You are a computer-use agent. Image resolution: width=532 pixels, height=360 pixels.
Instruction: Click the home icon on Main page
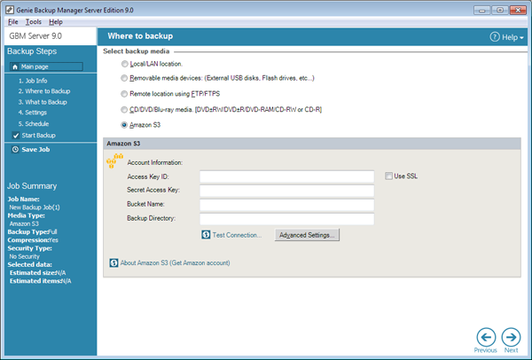tap(15, 67)
